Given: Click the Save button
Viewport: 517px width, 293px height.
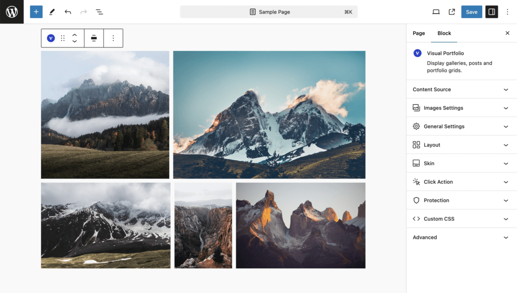Looking at the screenshot, I should 472,12.
